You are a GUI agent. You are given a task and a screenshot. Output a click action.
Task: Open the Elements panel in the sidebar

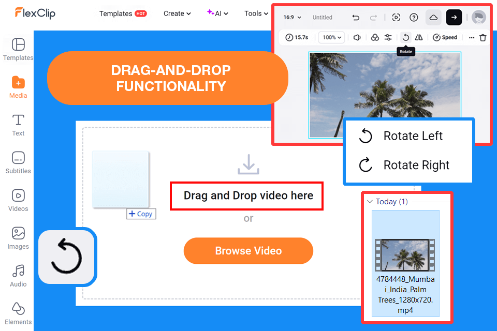(x=18, y=313)
